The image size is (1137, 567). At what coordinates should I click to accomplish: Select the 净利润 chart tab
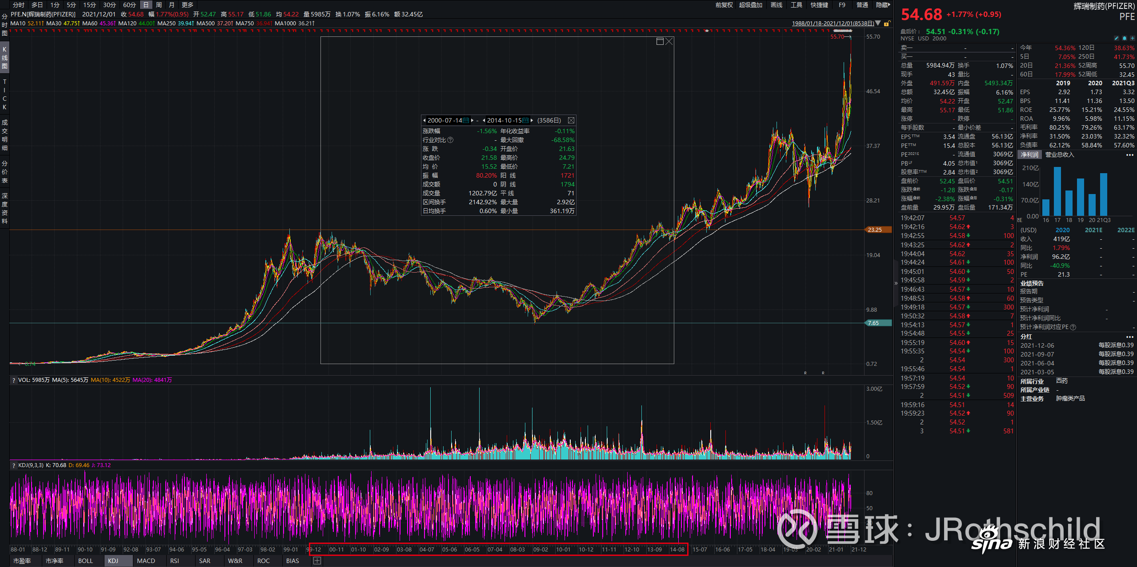tap(1029, 155)
